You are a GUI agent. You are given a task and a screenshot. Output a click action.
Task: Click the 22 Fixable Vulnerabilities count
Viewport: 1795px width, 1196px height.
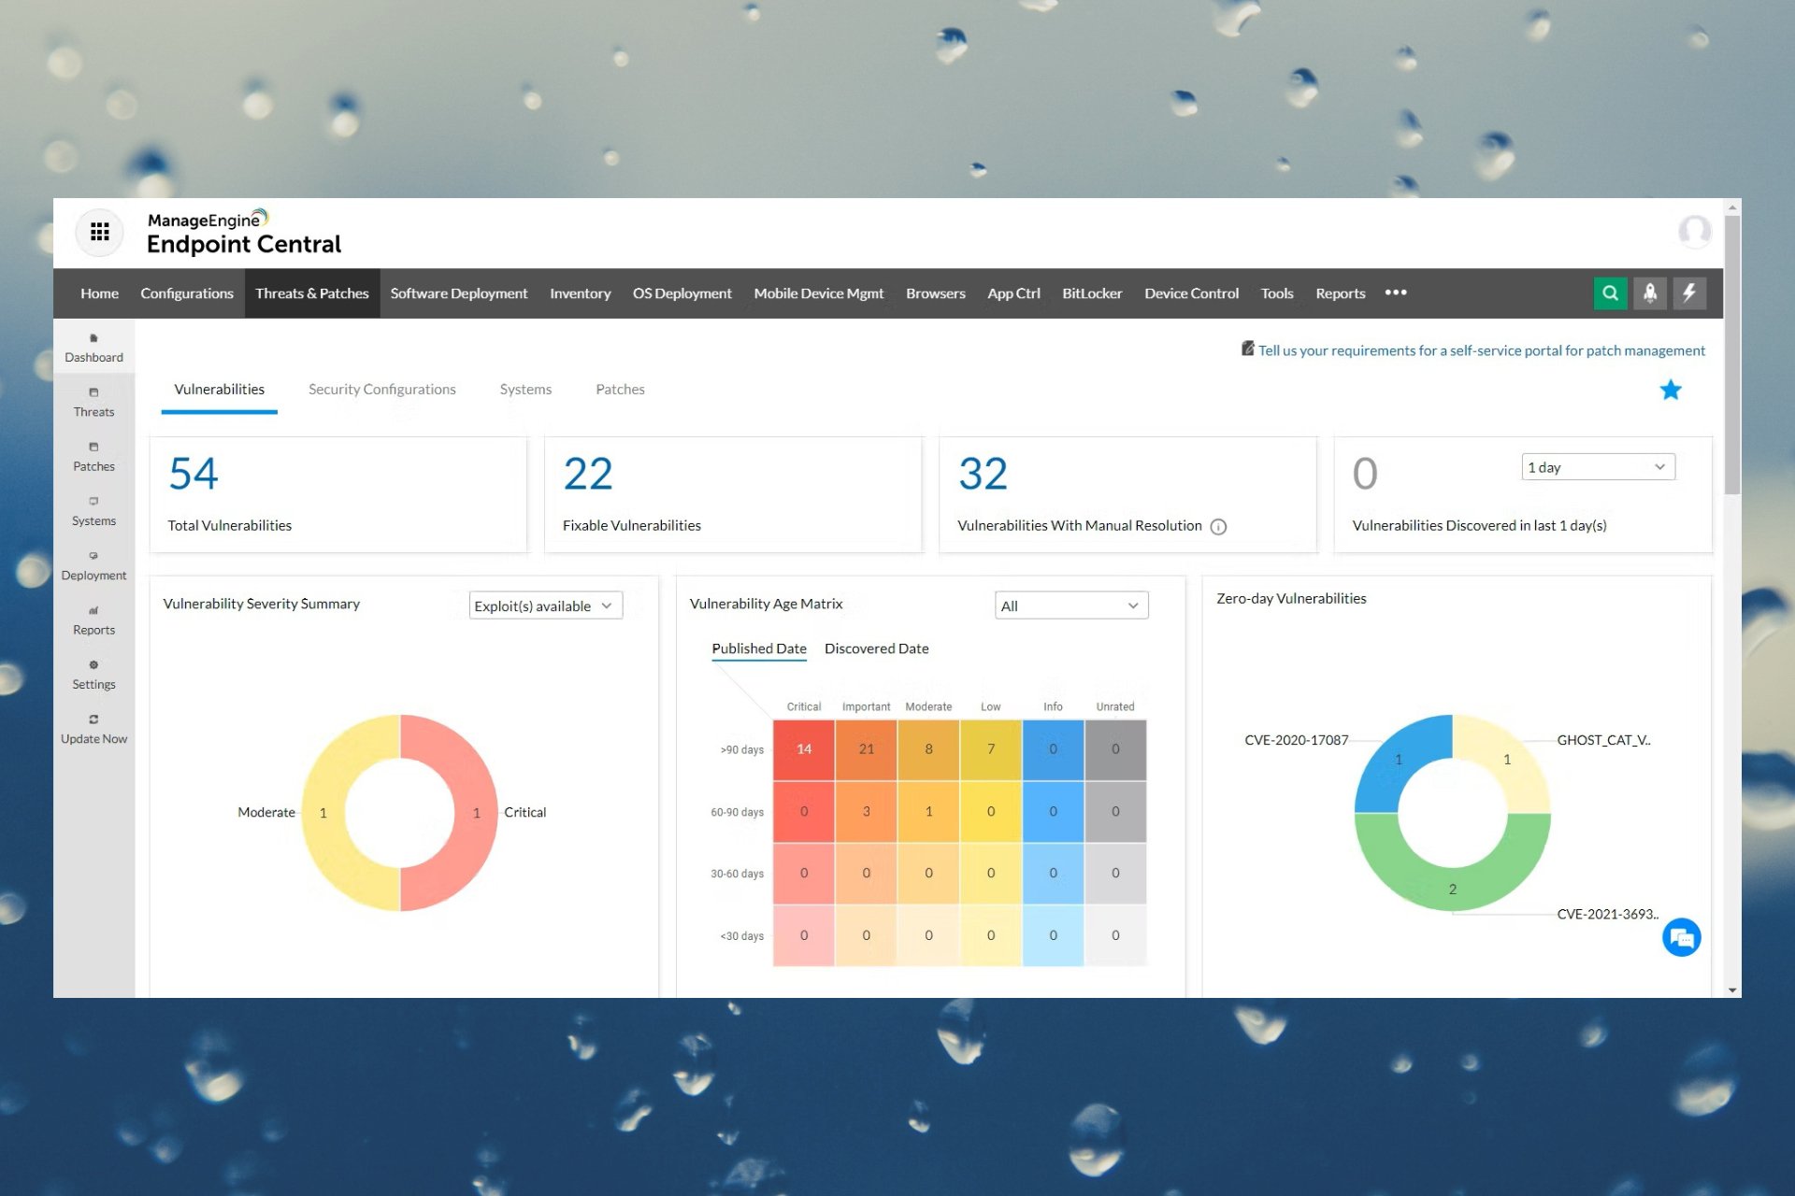click(588, 474)
